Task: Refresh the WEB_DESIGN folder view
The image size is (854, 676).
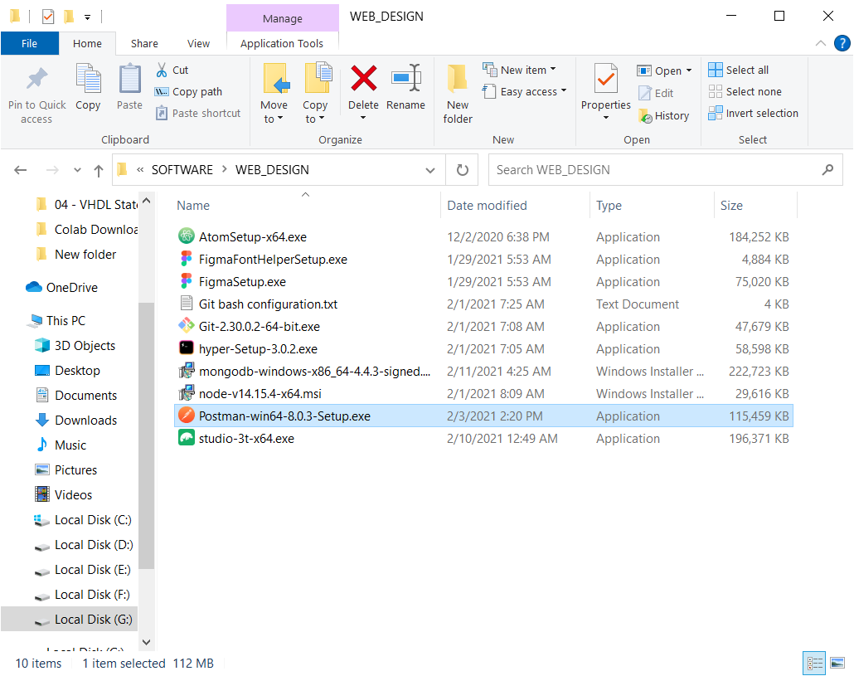Action: pyautogui.click(x=462, y=170)
